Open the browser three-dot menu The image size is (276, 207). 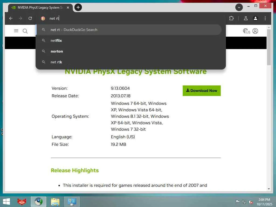coord(265,18)
